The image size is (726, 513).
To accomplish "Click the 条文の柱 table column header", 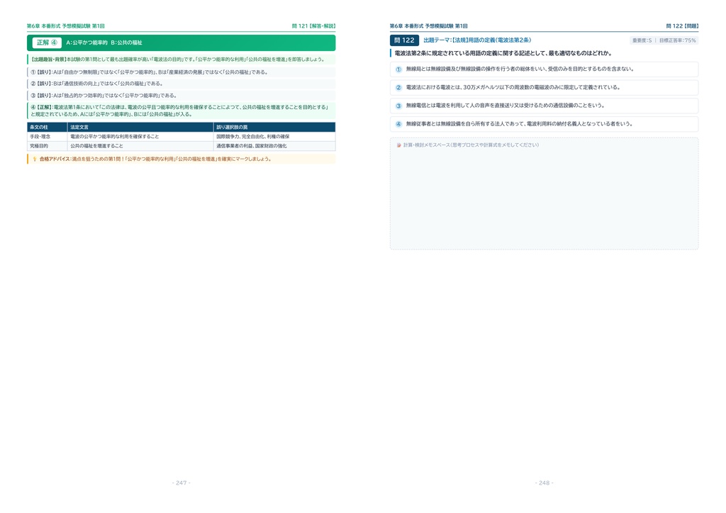I will click(47, 128).
